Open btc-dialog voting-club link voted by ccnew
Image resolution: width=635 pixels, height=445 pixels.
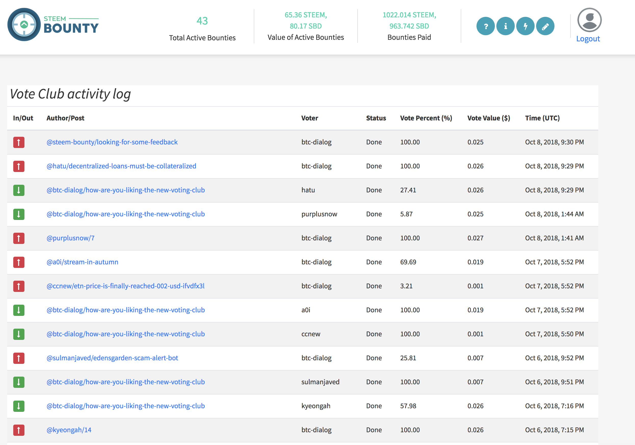pos(126,334)
